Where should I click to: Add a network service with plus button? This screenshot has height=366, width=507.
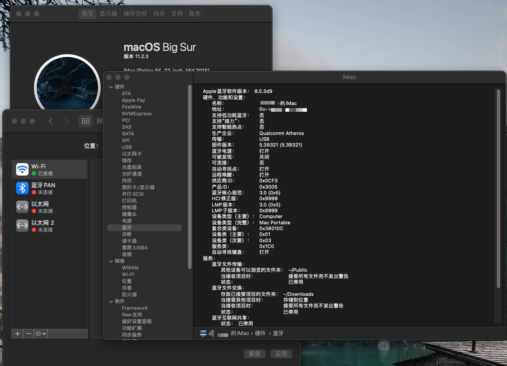[17, 334]
